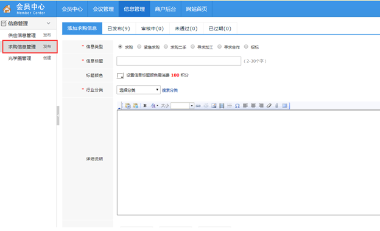380x231 pixels.
Task: Open the 标题颜色 color picker swatch
Action: [120, 76]
